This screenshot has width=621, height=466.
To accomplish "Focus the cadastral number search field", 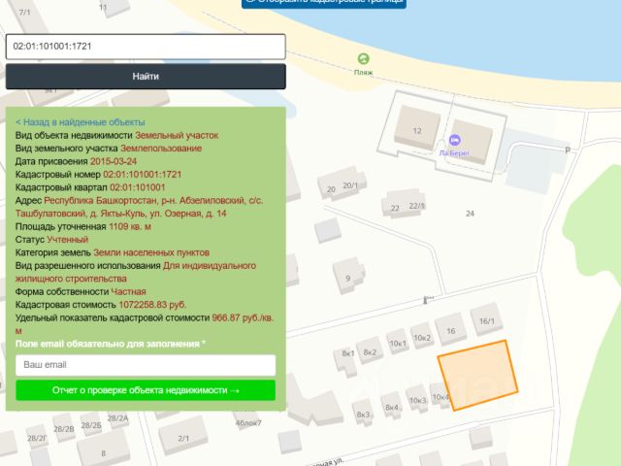I will [x=146, y=47].
